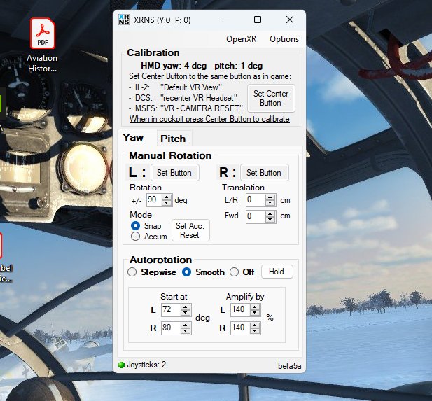The width and height of the screenshot is (432, 401).
Task: Increase Amplify by R value
Action: point(255,325)
